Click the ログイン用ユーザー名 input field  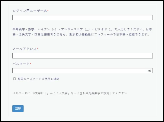[x=82, y=17]
